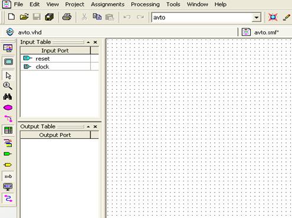Click the Print icon
Image resolution: width=292 pixels, height=218 pixels.
coord(67,17)
